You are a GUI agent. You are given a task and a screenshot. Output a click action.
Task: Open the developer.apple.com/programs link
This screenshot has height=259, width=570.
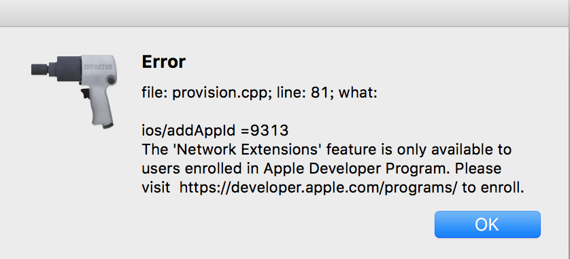pyautogui.click(x=318, y=188)
